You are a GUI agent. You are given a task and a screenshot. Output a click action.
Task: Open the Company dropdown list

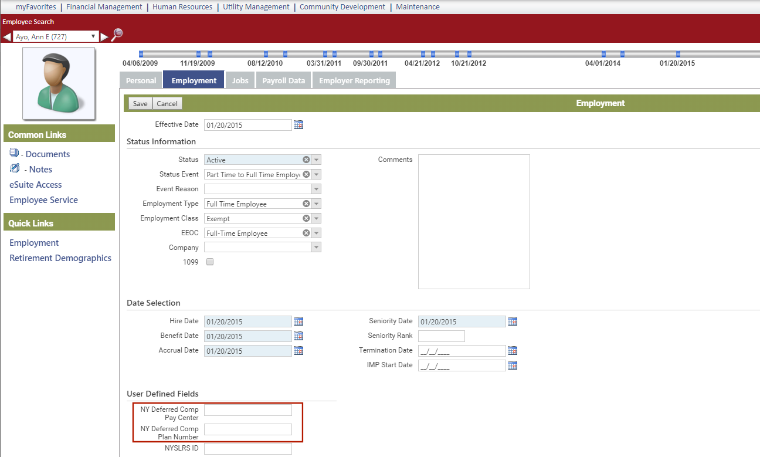click(316, 248)
